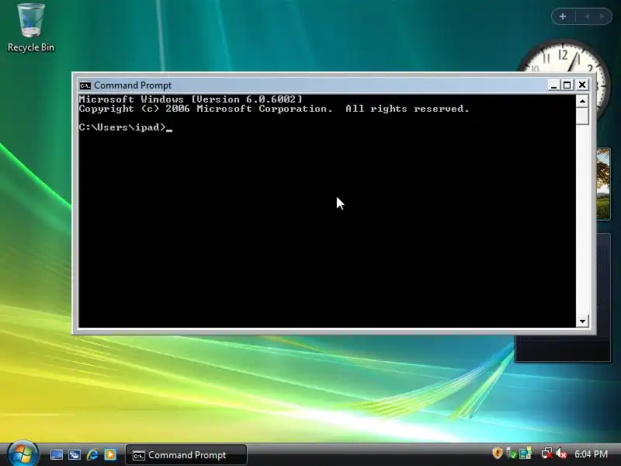Click the Command Prompt title bar icon
Viewport: 621px width, 466px height.
[85, 85]
